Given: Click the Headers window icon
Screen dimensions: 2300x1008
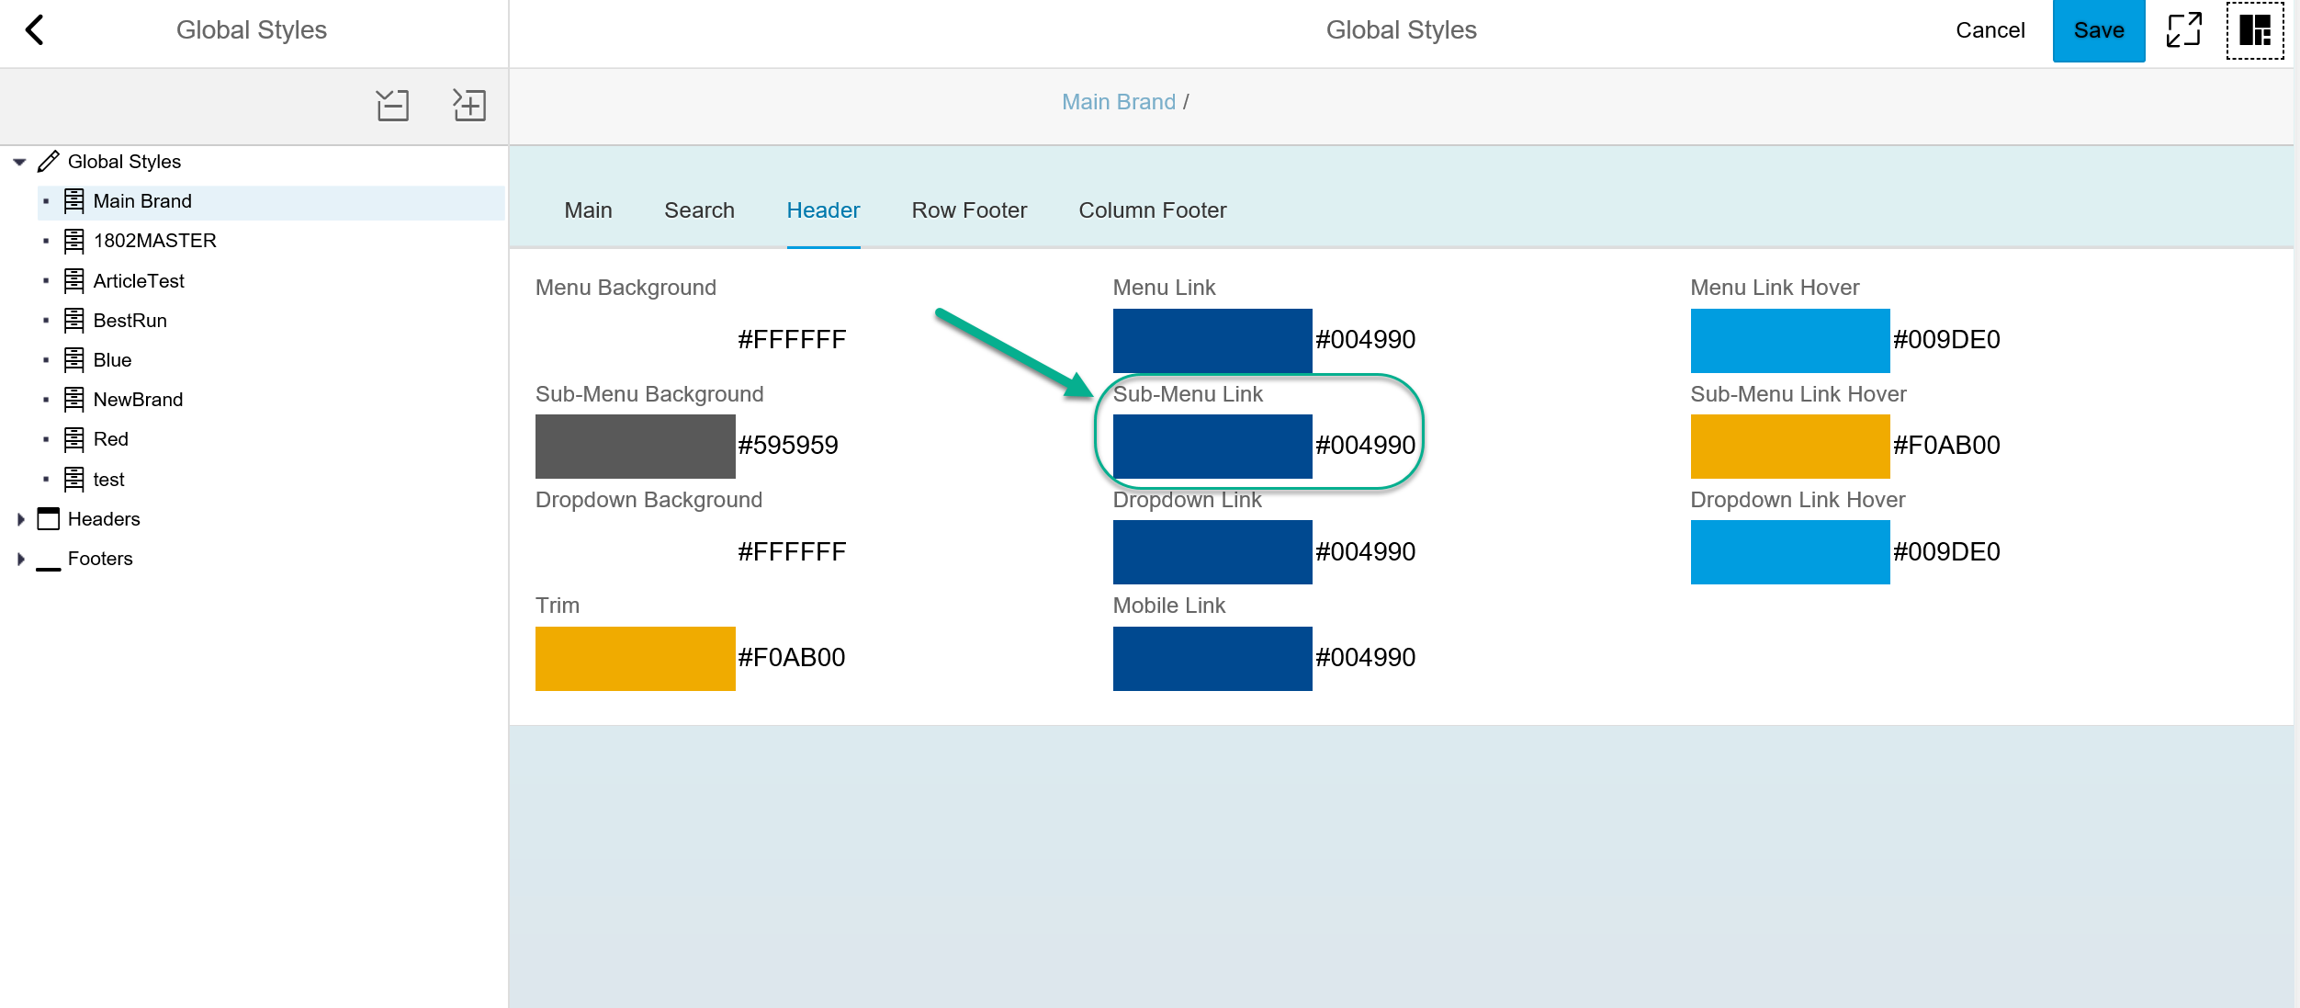Looking at the screenshot, I should pos(49,519).
